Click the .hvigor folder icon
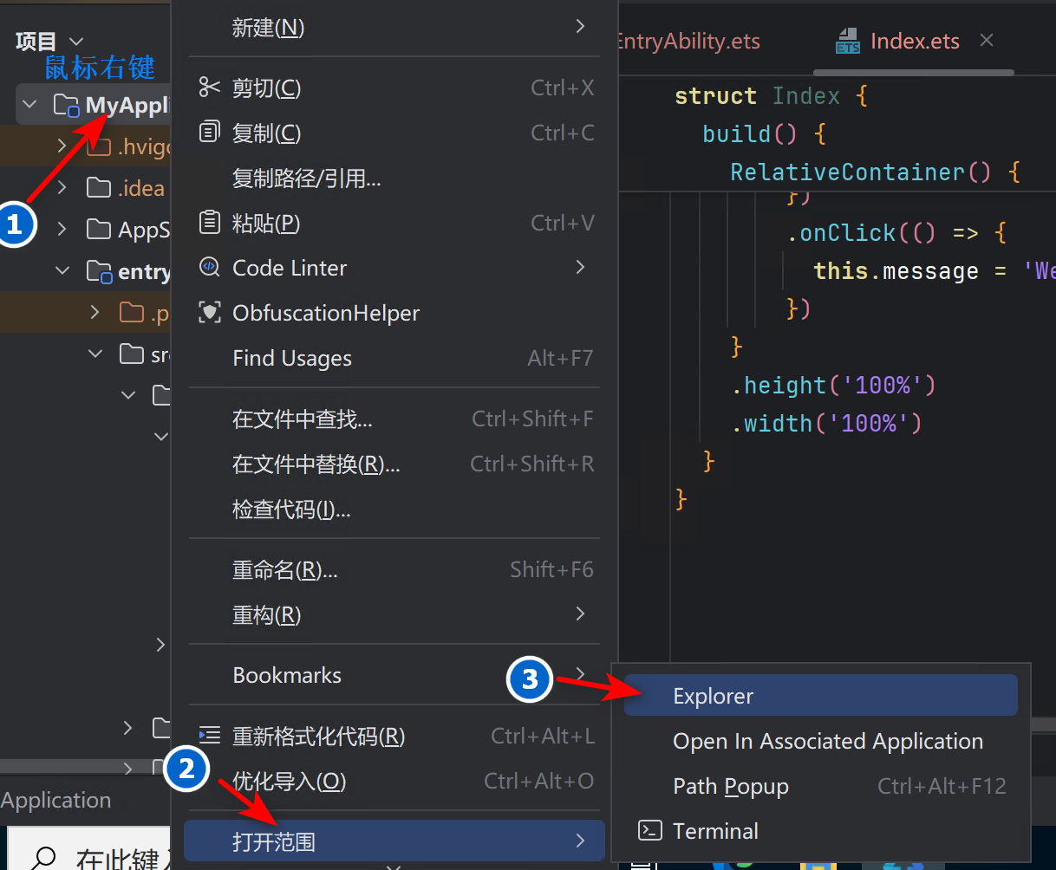Viewport: 1056px width, 870px height. coord(99,146)
